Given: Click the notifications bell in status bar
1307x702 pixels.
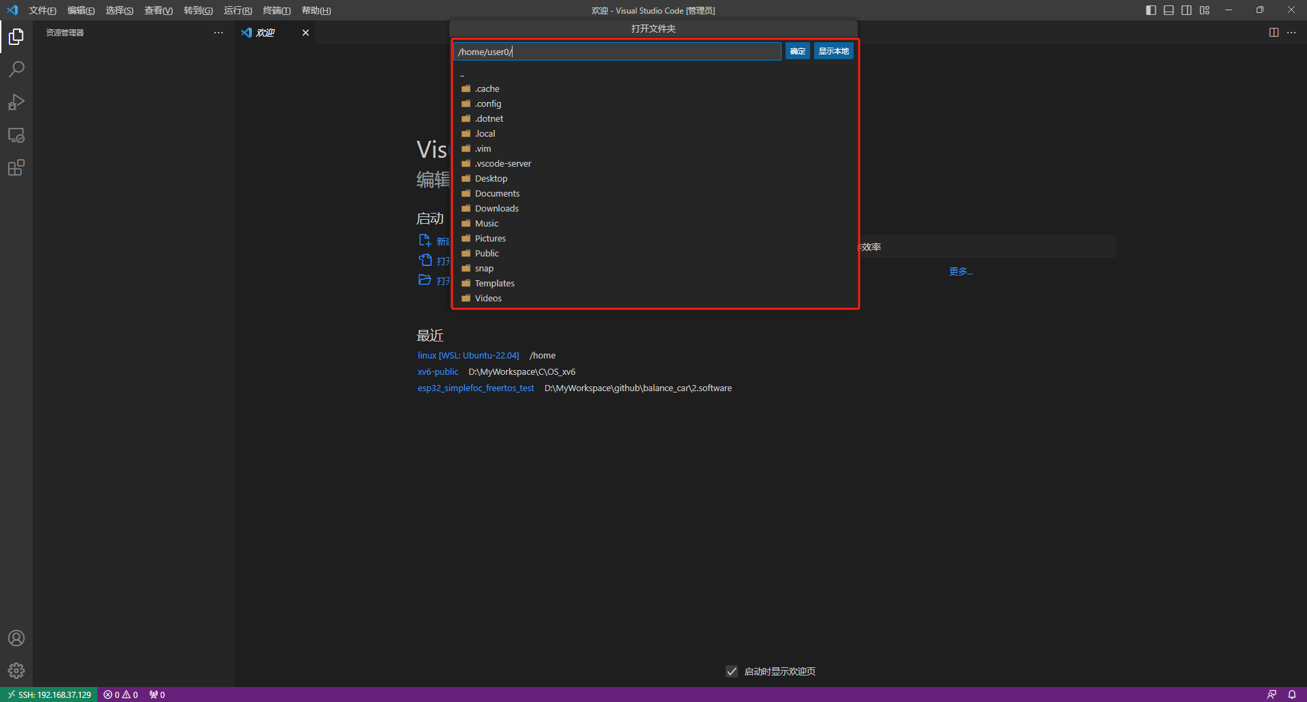Looking at the screenshot, I should [1291, 695].
